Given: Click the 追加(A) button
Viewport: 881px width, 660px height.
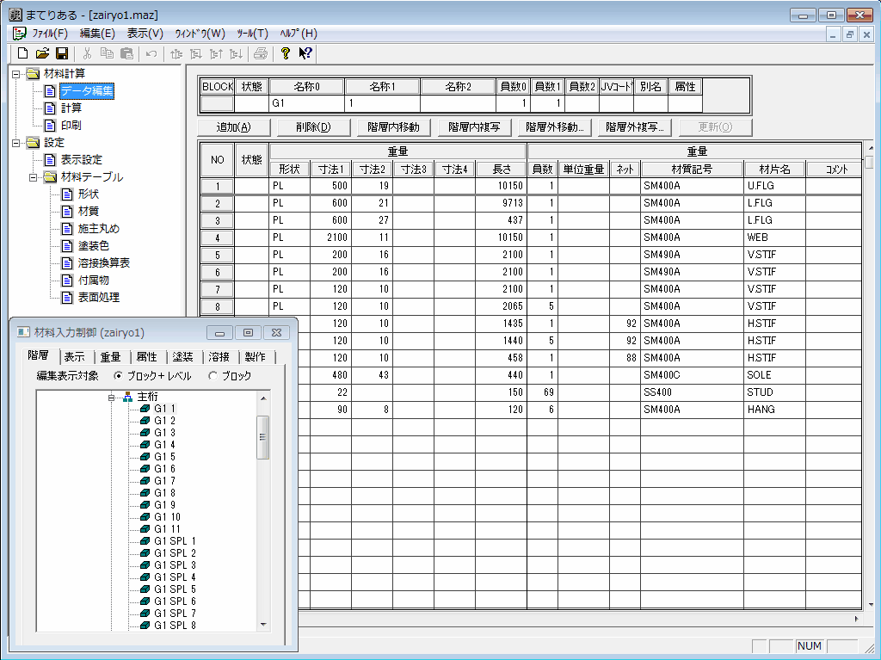Looking at the screenshot, I should (x=233, y=127).
